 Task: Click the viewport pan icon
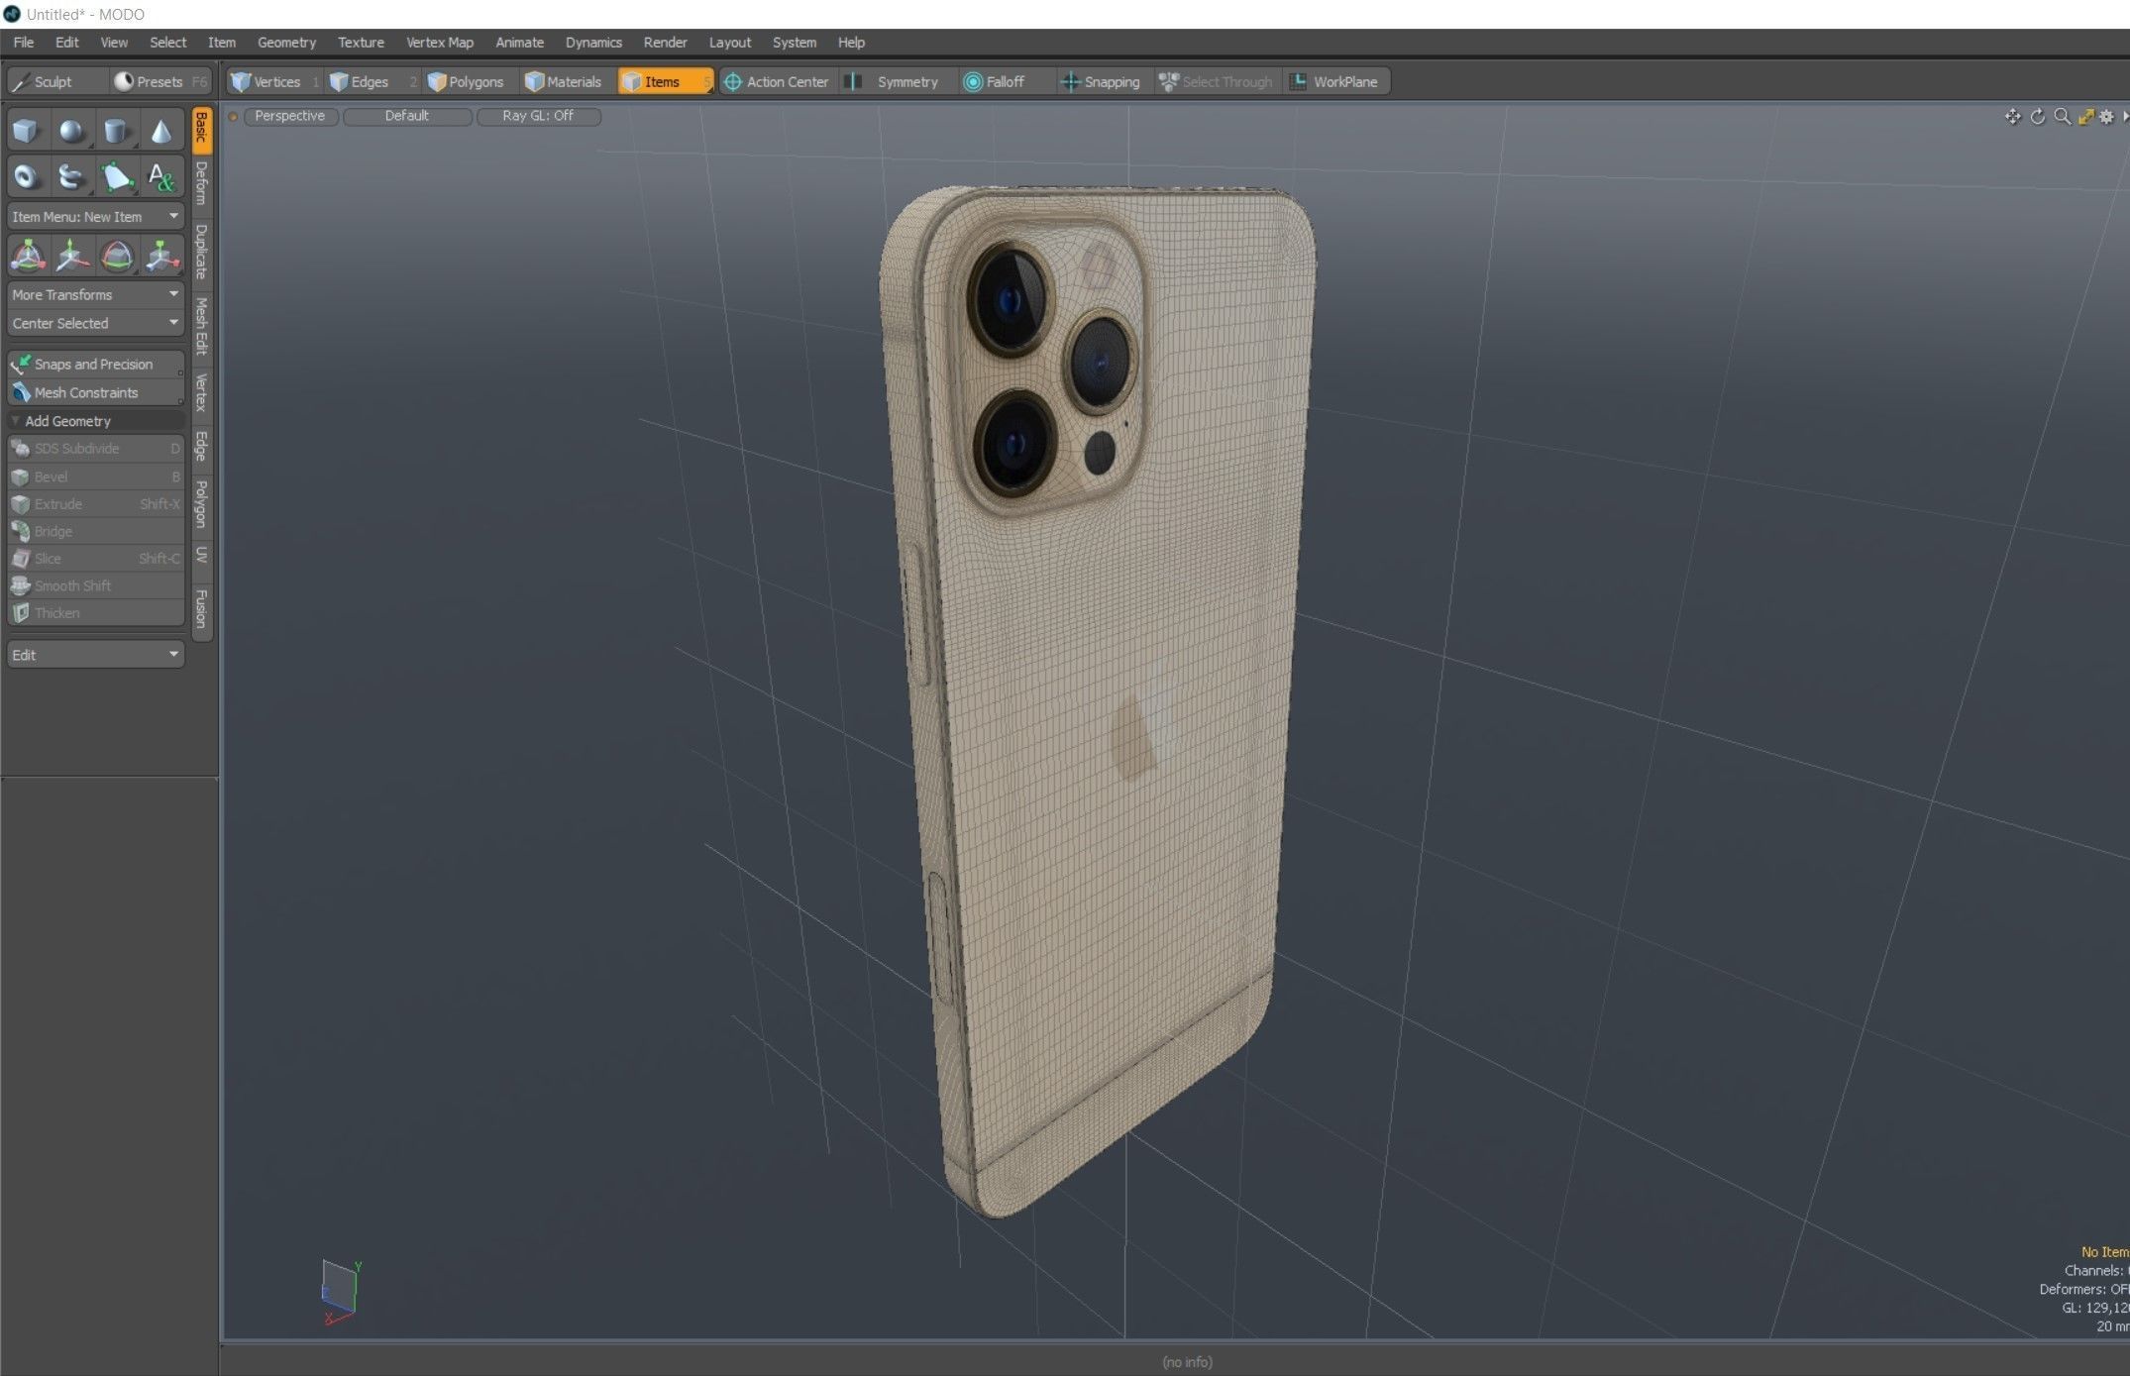coord(2012,117)
